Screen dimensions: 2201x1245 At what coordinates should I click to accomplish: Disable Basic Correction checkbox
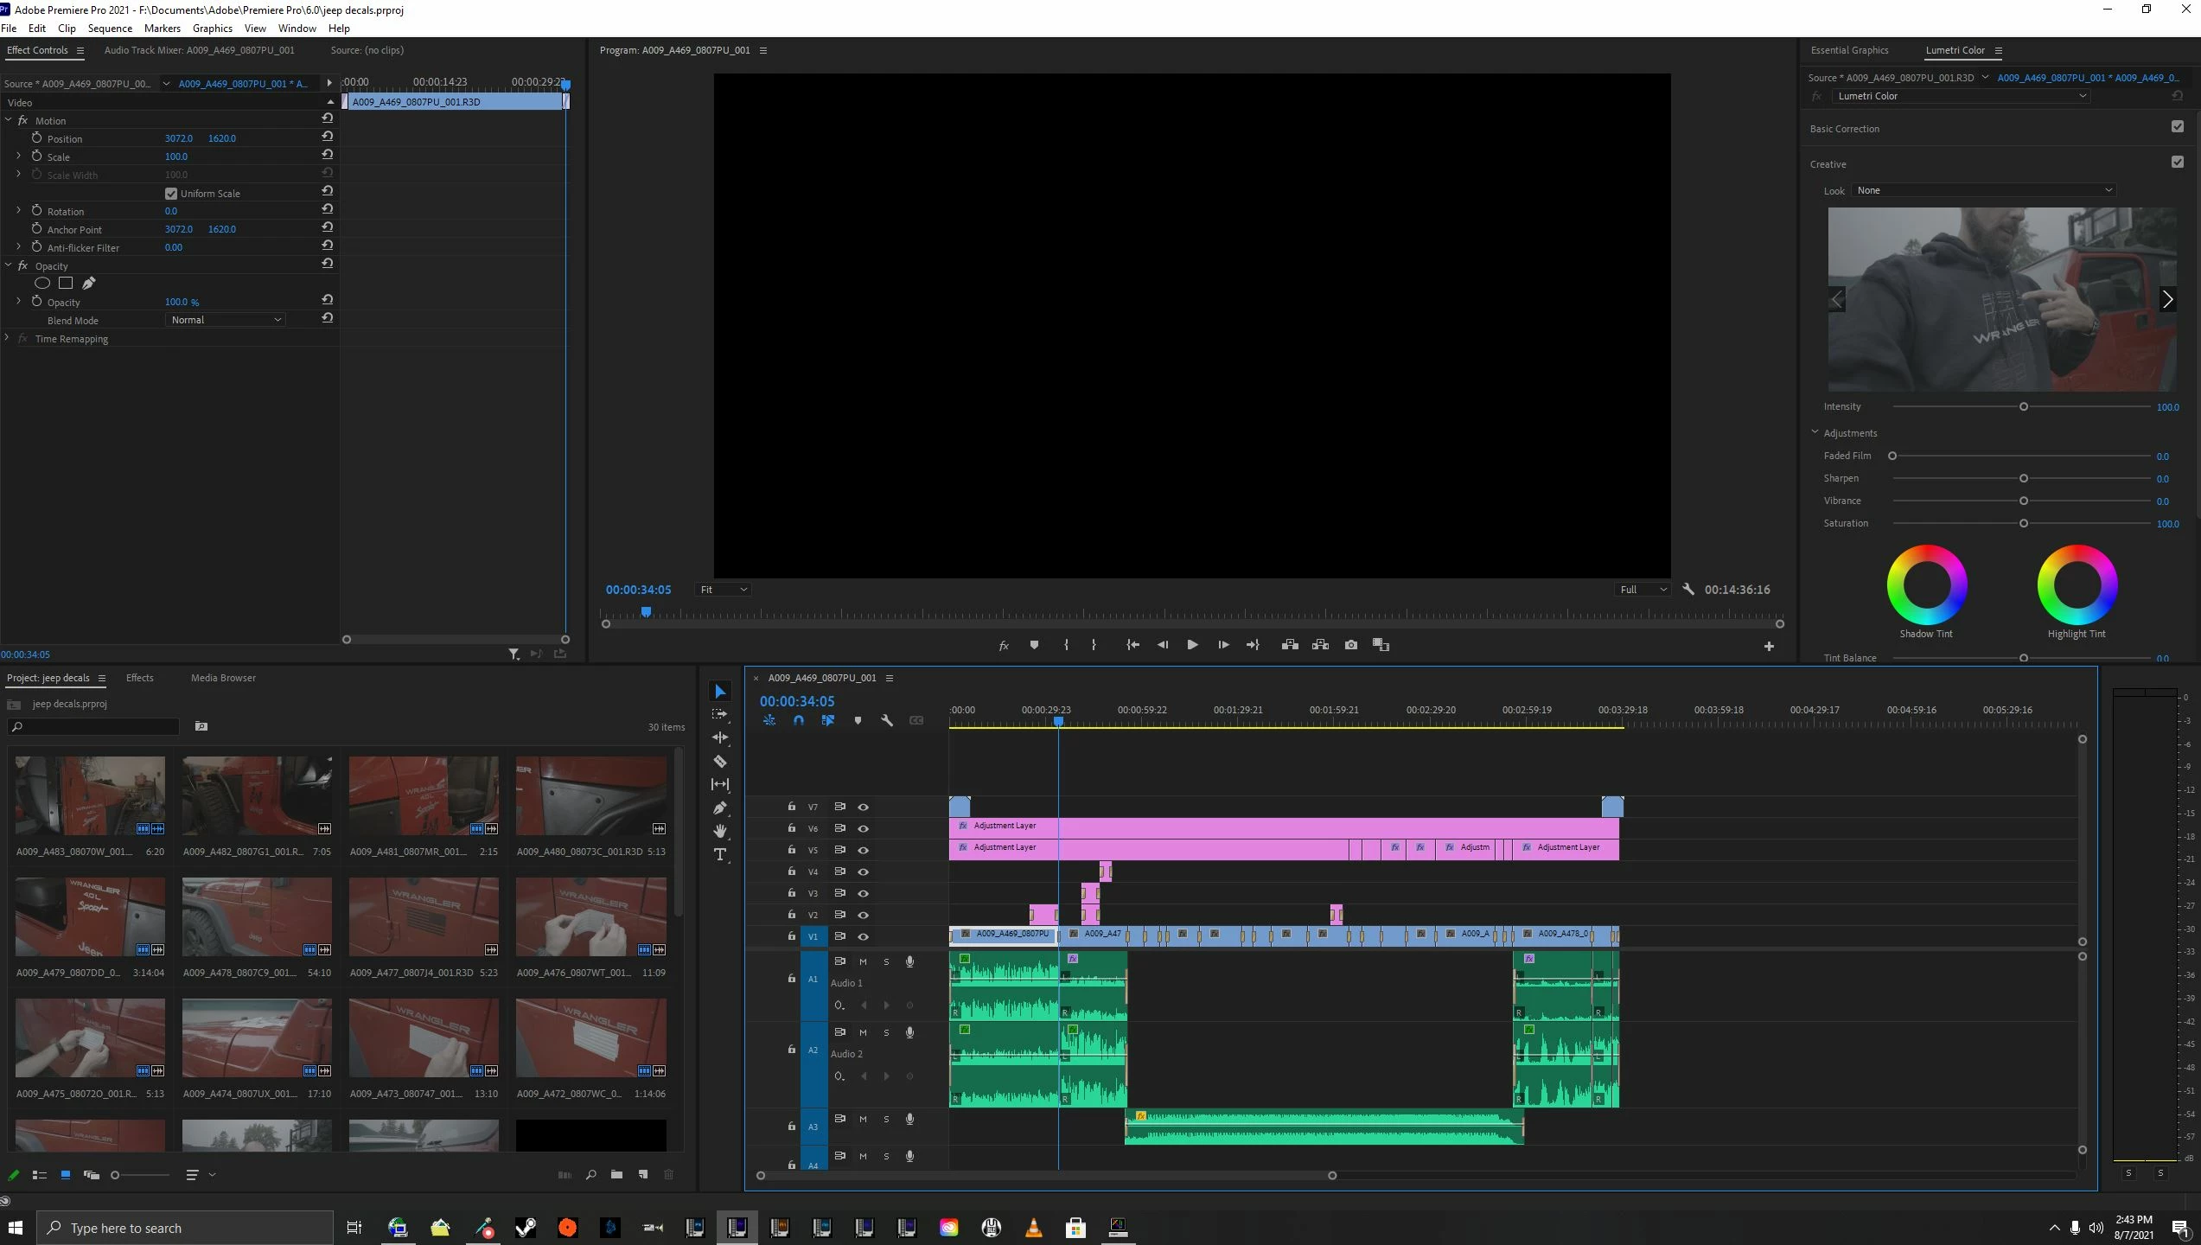point(2177,127)
